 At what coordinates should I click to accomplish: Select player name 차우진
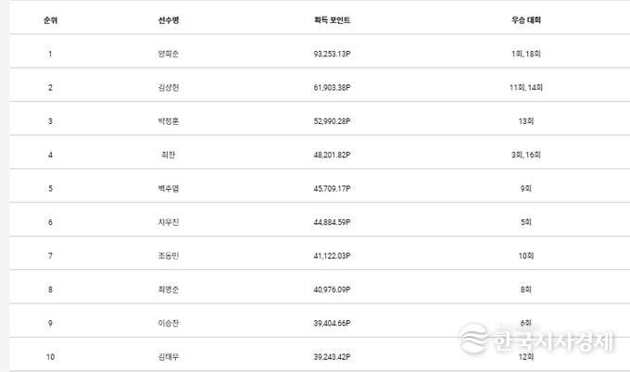point(169,222)
